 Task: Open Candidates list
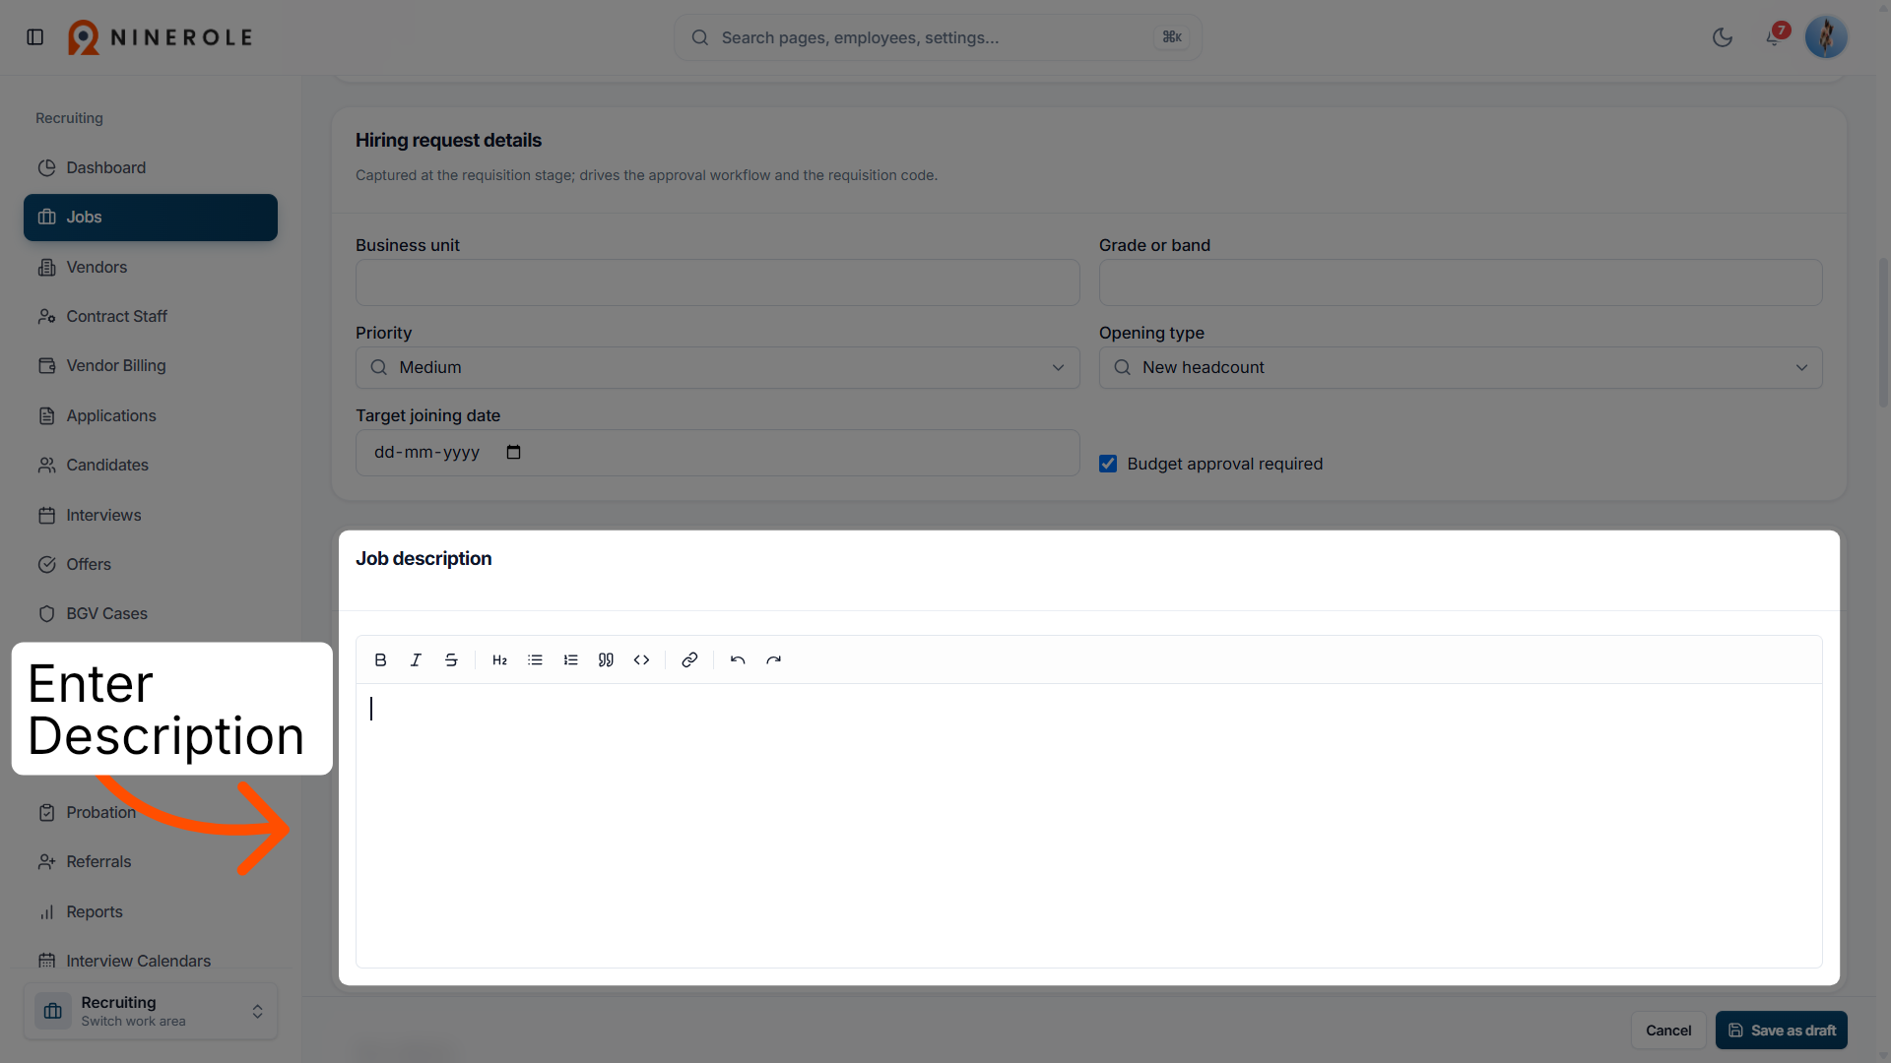pos(151,465)
